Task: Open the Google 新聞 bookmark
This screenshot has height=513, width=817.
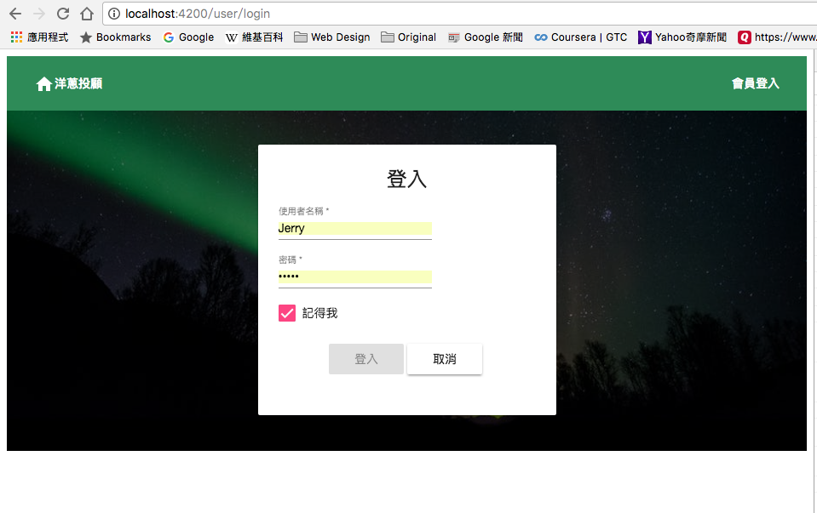Action: click(486, 37)
